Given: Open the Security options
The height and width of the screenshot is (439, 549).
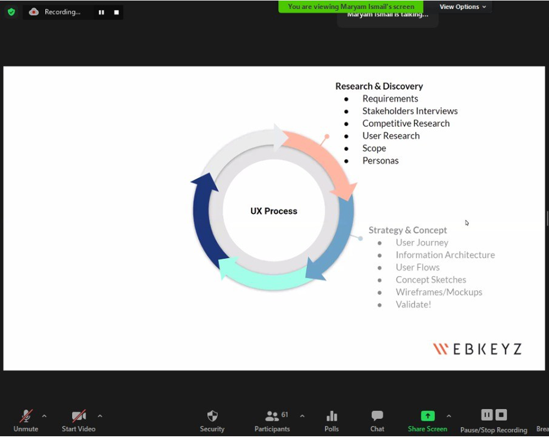Looking at the screenshot, I should click(212, 420).
